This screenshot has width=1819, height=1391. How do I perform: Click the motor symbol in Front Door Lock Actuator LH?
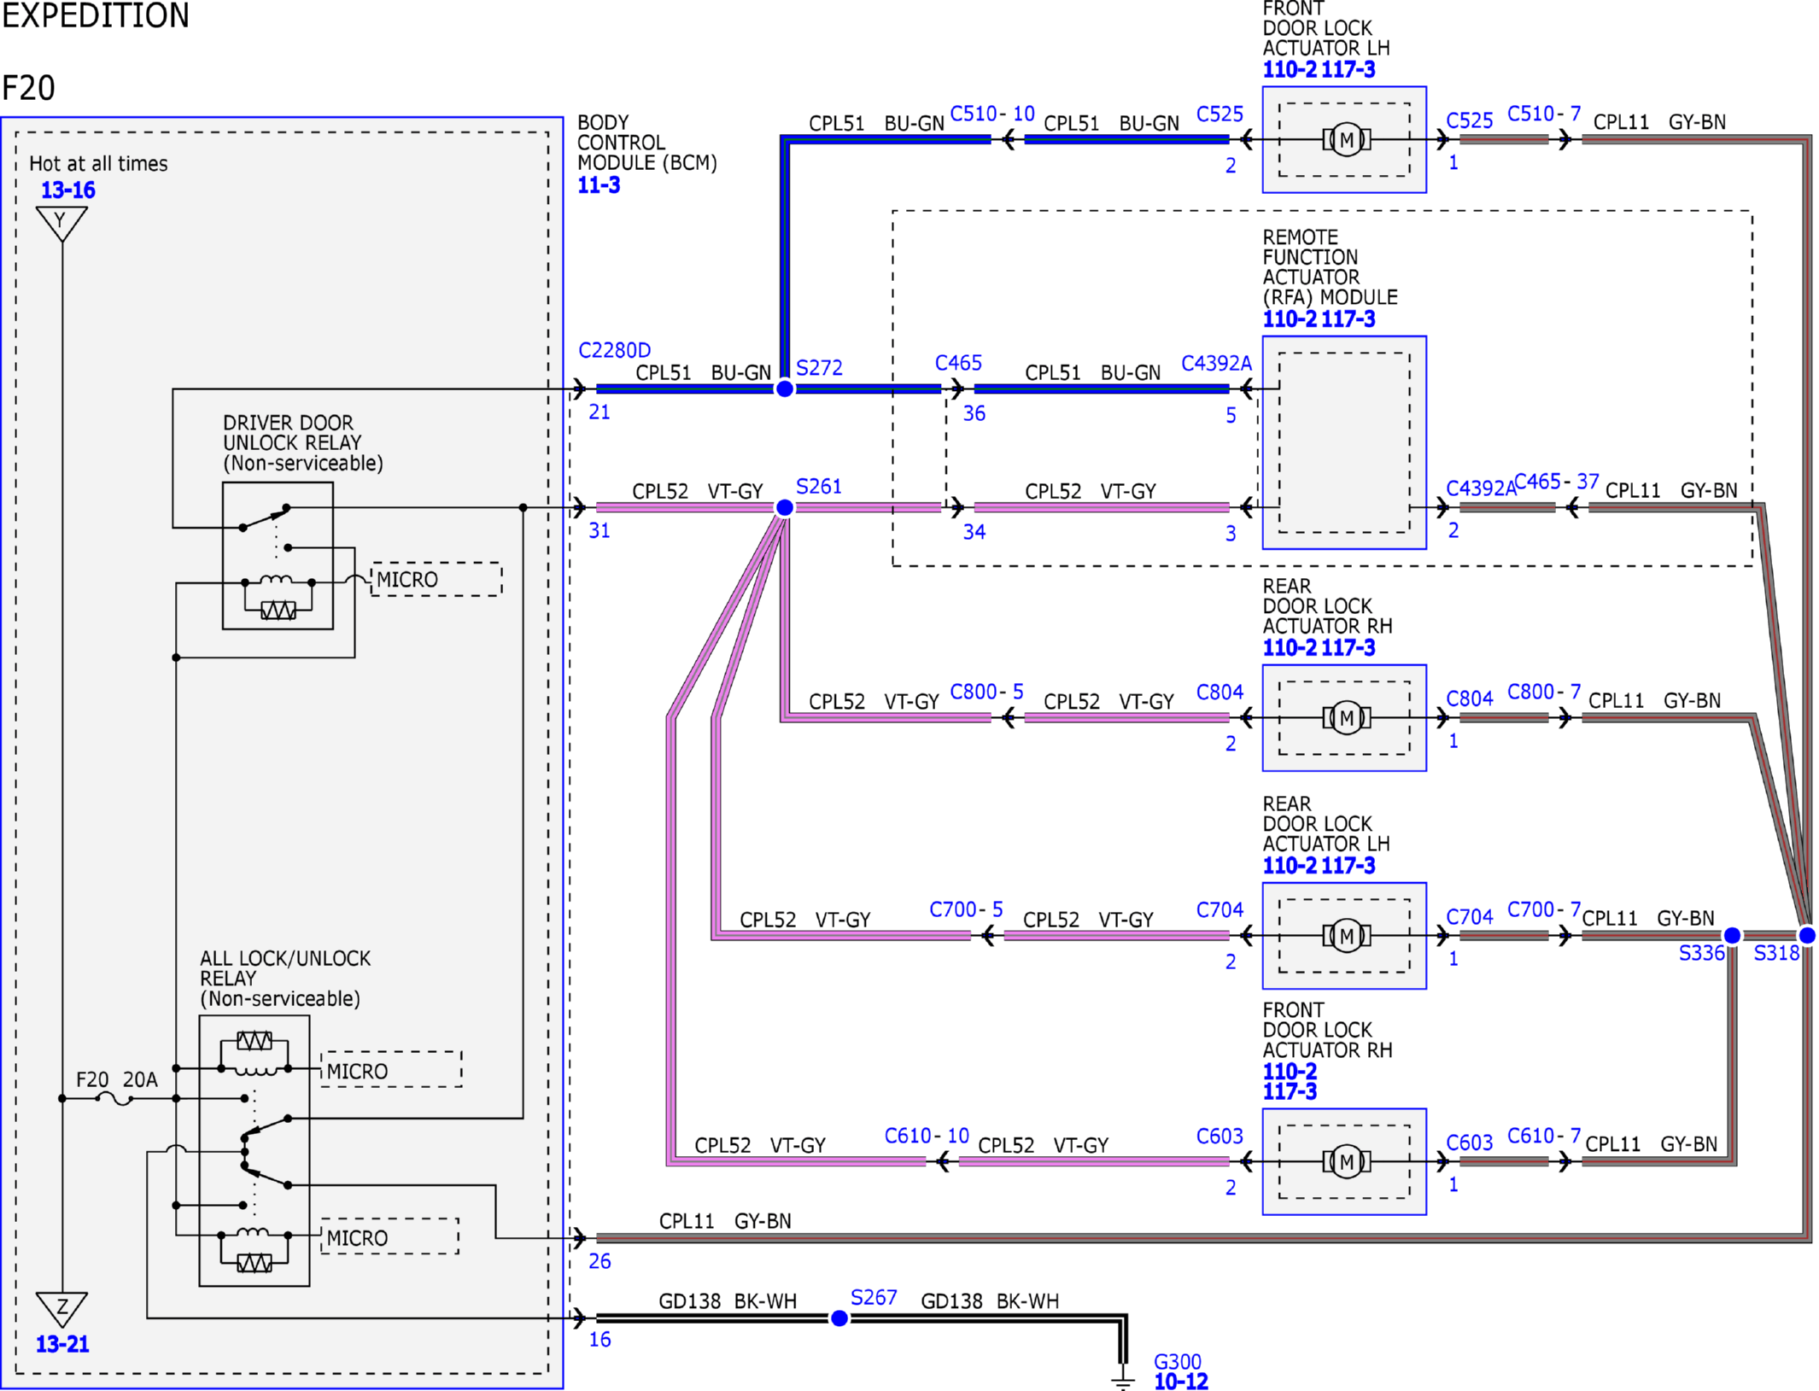pos(1346,139)
